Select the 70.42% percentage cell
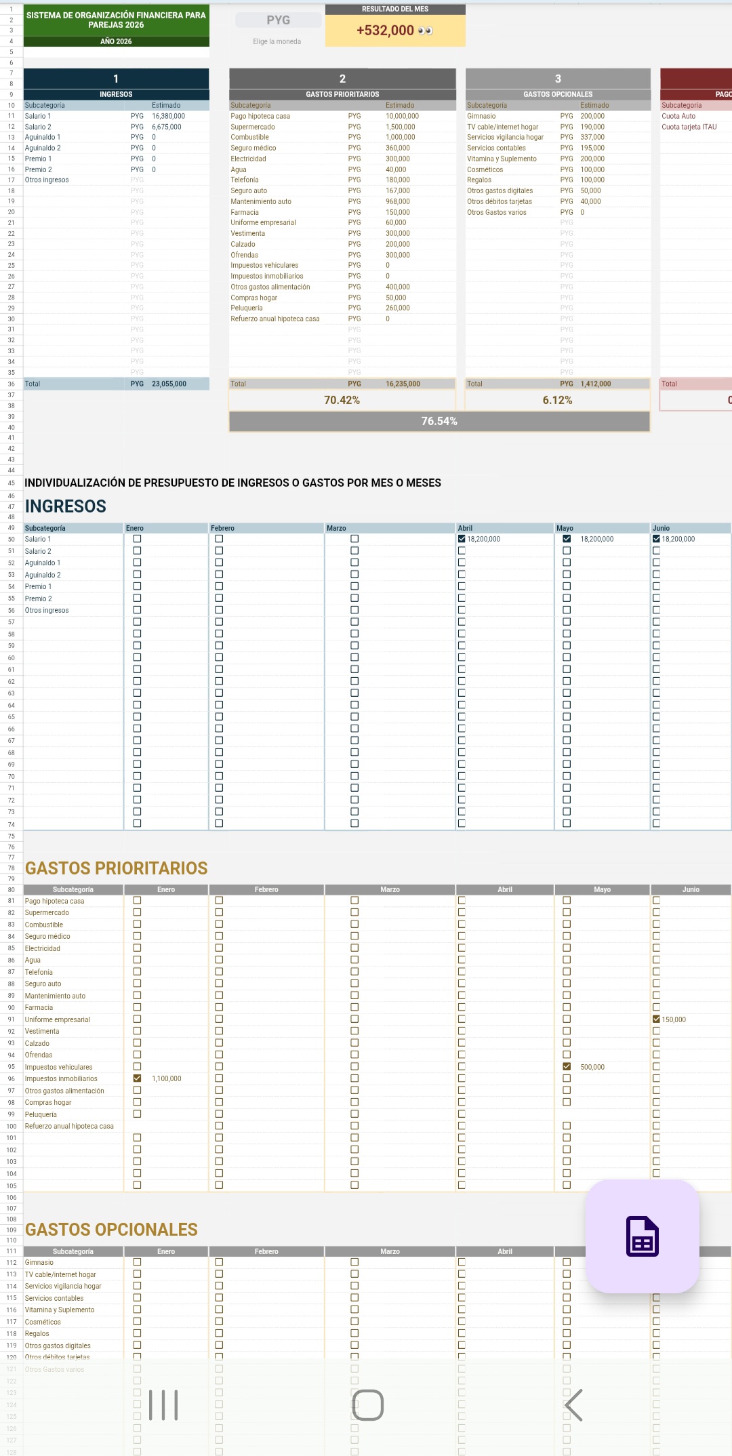The width and height of the screenshot is (732, 1456). (x=342, y=401)
